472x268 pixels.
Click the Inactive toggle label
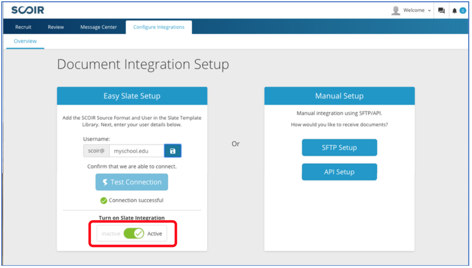111,234
